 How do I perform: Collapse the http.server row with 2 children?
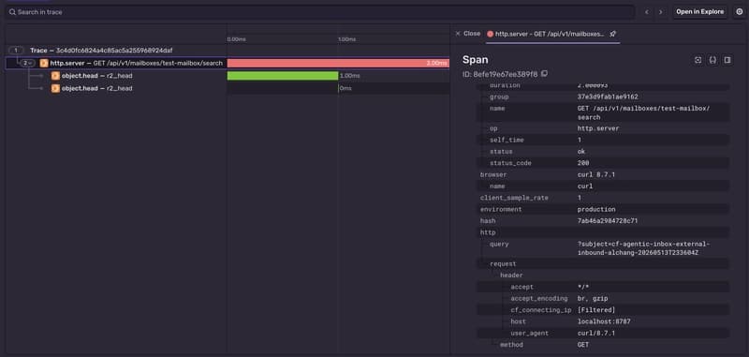click(x=27, y=63)
